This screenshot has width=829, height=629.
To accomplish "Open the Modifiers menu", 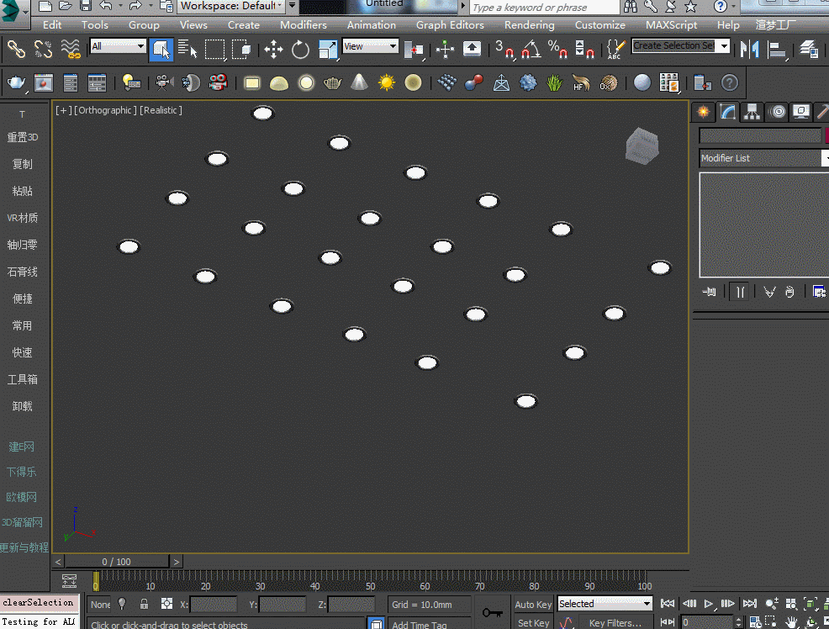I will pos(303,24).
